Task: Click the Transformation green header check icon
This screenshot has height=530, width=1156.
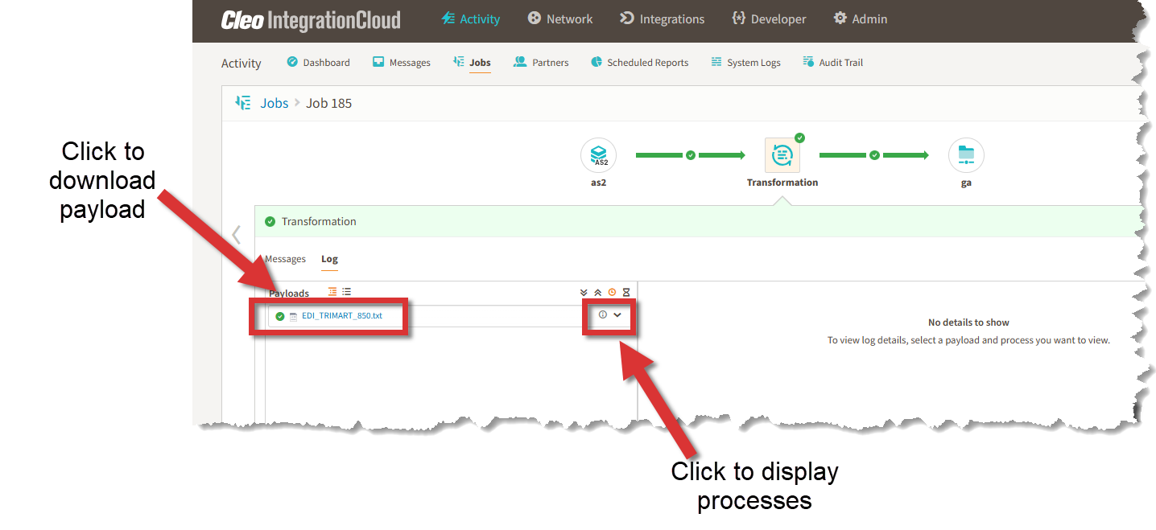Action: point(270,221)
